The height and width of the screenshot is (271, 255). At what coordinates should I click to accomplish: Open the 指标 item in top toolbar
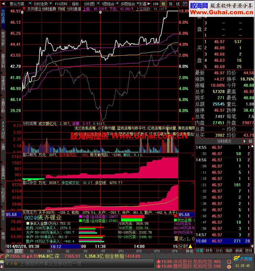click(75, 4)
